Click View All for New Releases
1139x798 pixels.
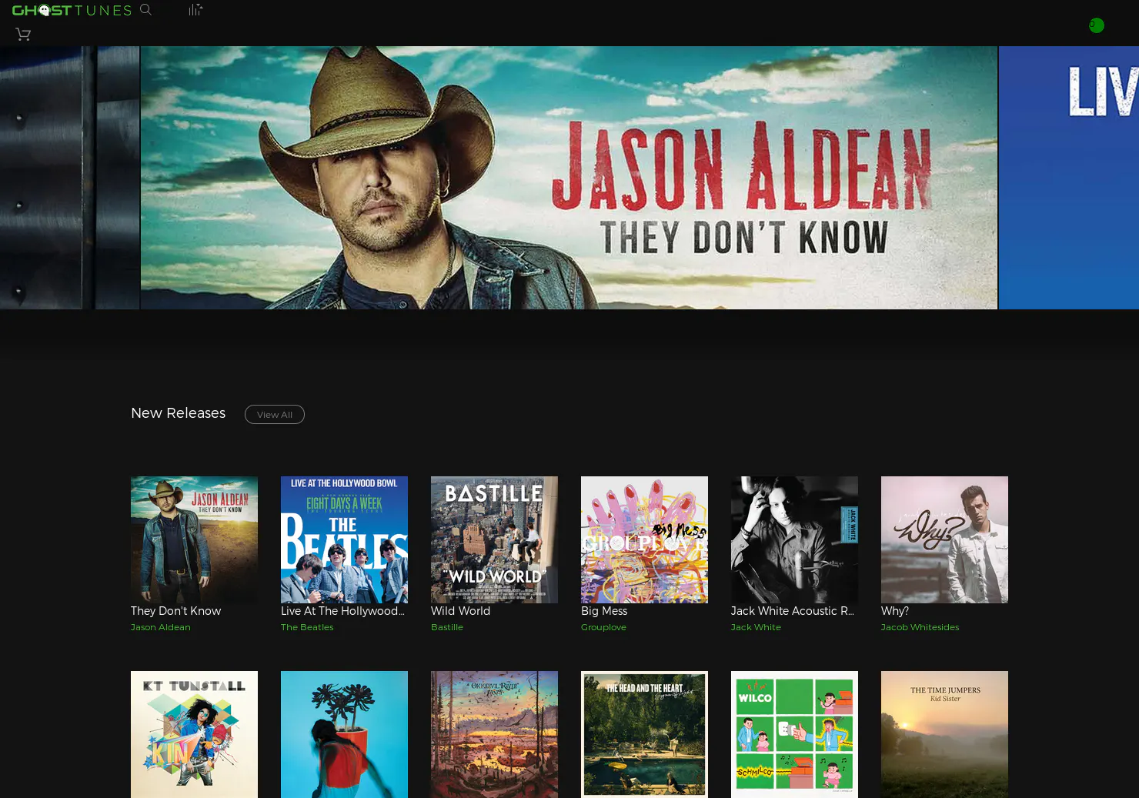275,414
